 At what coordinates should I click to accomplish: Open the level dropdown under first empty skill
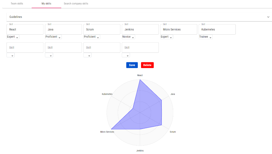[11, 55]
